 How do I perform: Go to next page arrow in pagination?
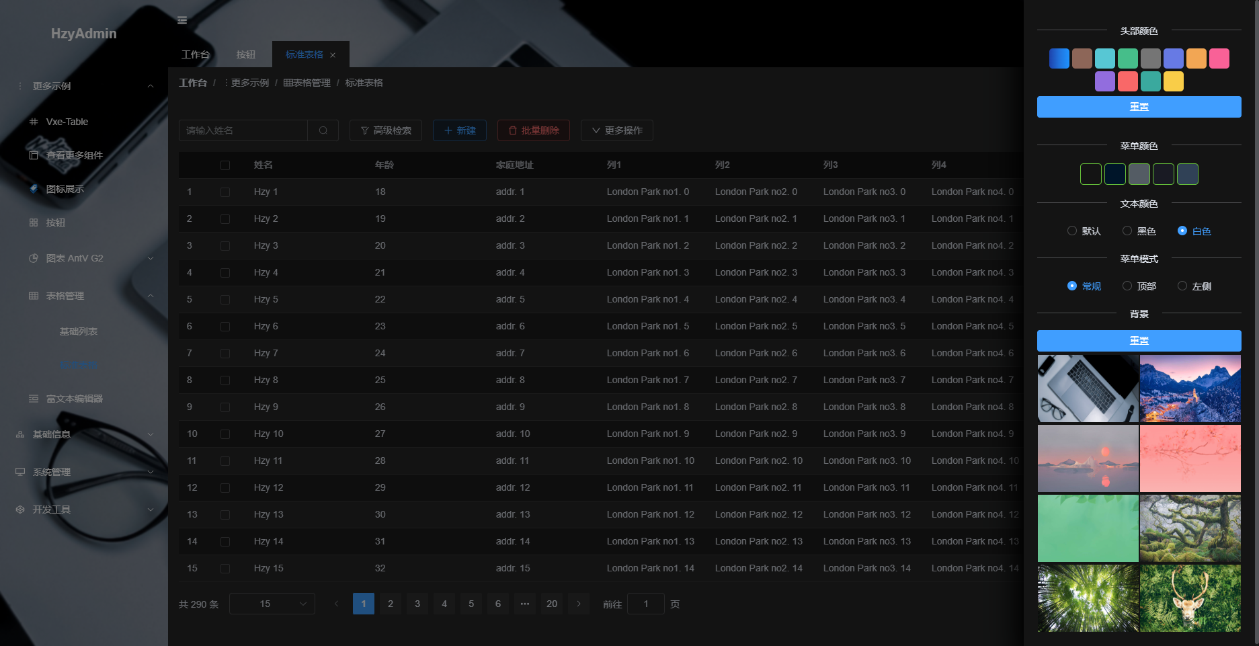[579, 604]
